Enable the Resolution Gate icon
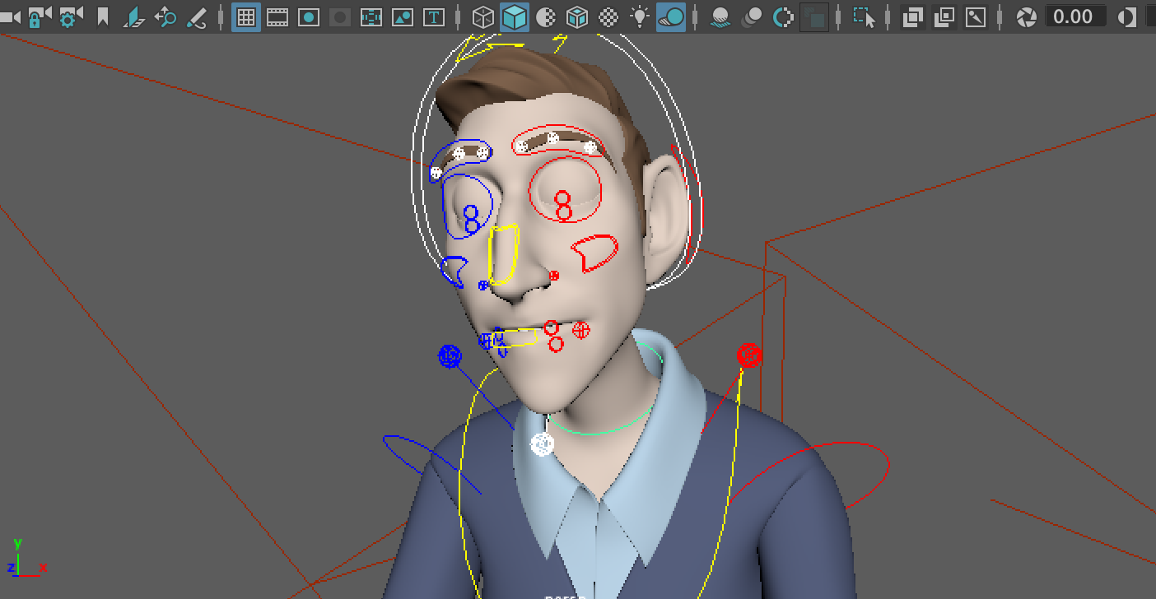The image size is (1156, 599). tap(309, 16)
